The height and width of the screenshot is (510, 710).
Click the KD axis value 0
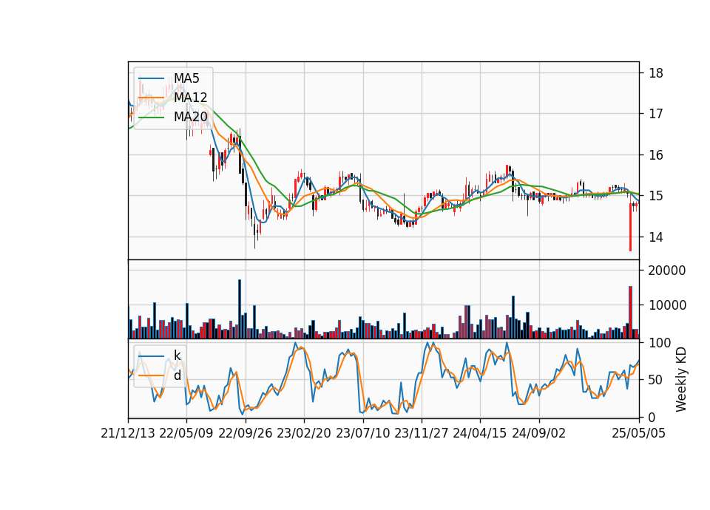[652, 417]
